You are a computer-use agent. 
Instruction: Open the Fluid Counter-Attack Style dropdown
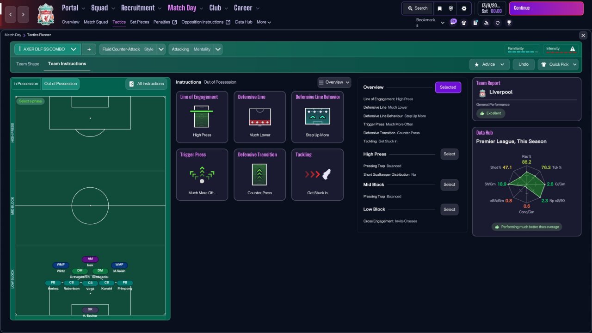(x=132, y=49)
